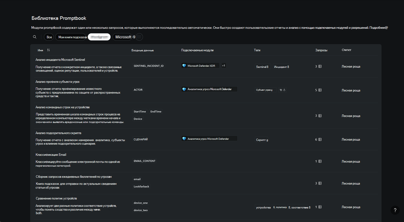Screen dimensions: 404x222
Task: Click the Запросы column header
Action: [x=321, y=50]
